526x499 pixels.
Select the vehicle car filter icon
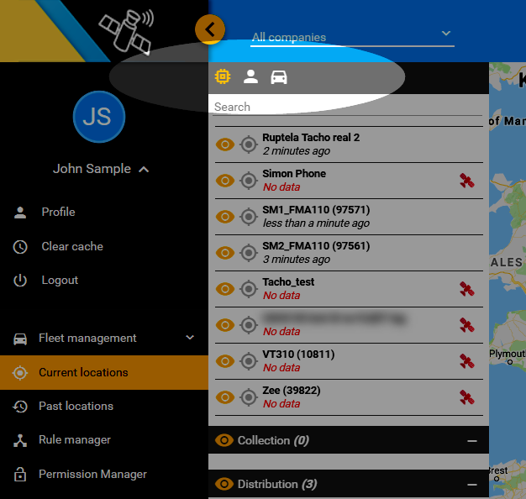(x=278, y=77)
